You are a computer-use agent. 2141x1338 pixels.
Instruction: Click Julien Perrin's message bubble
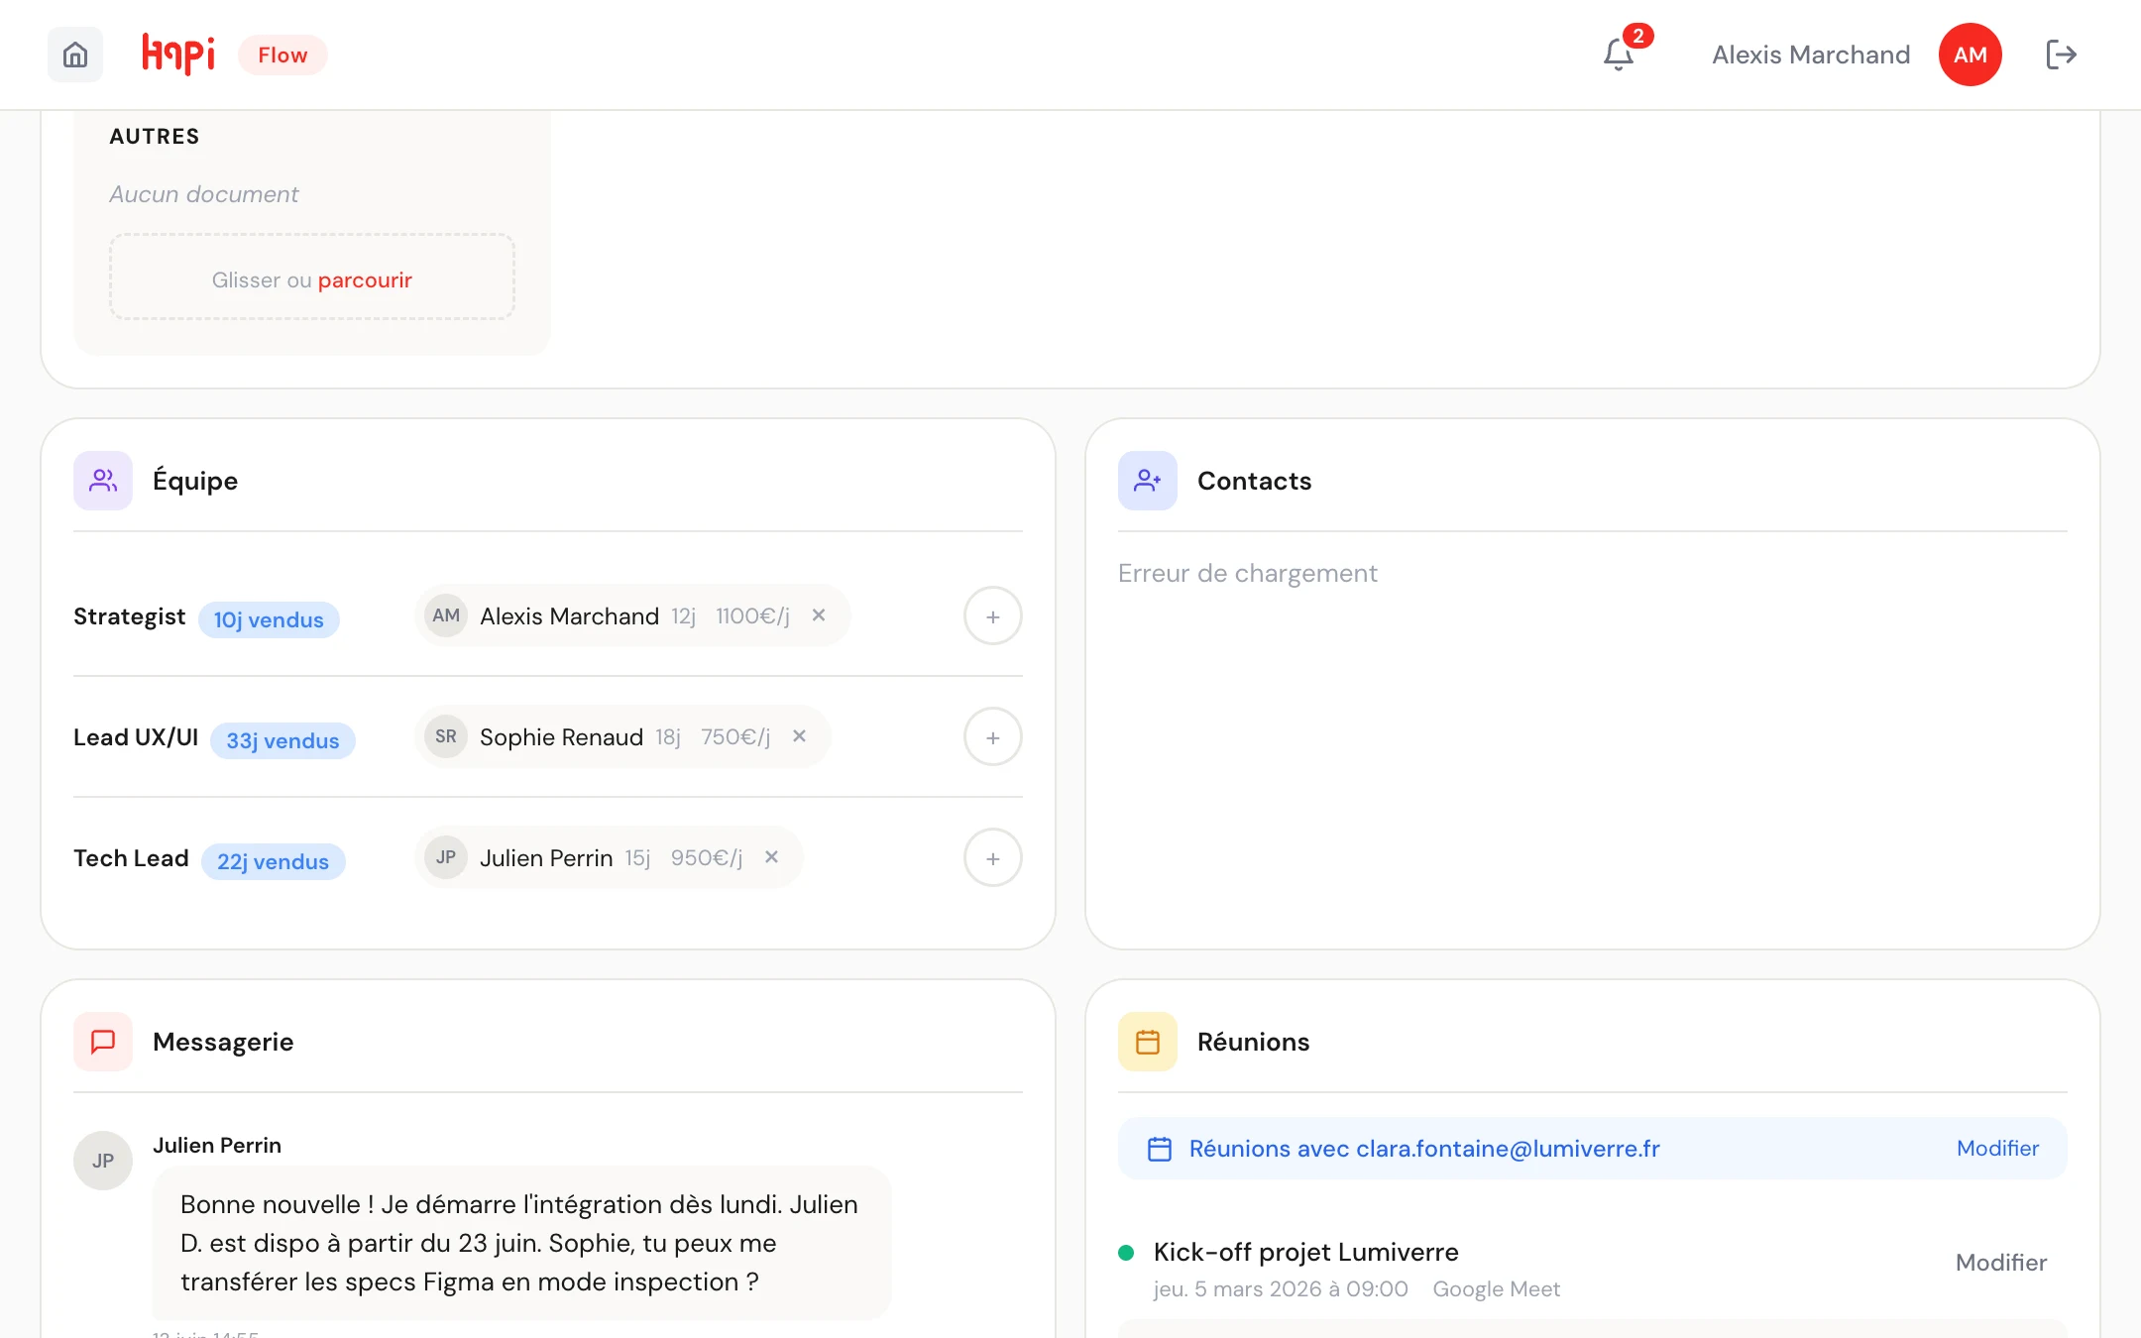(522, 1243)
